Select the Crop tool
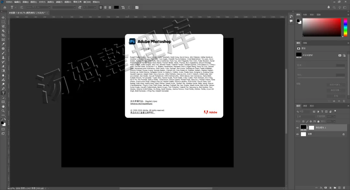350x190 pixels. point(3,35)
